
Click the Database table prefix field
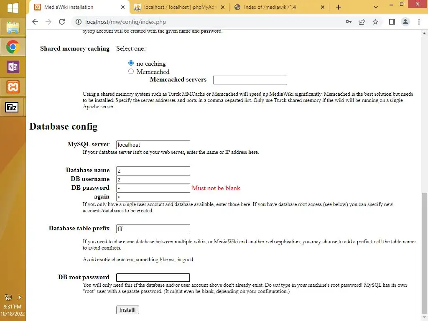click(153, 229)
